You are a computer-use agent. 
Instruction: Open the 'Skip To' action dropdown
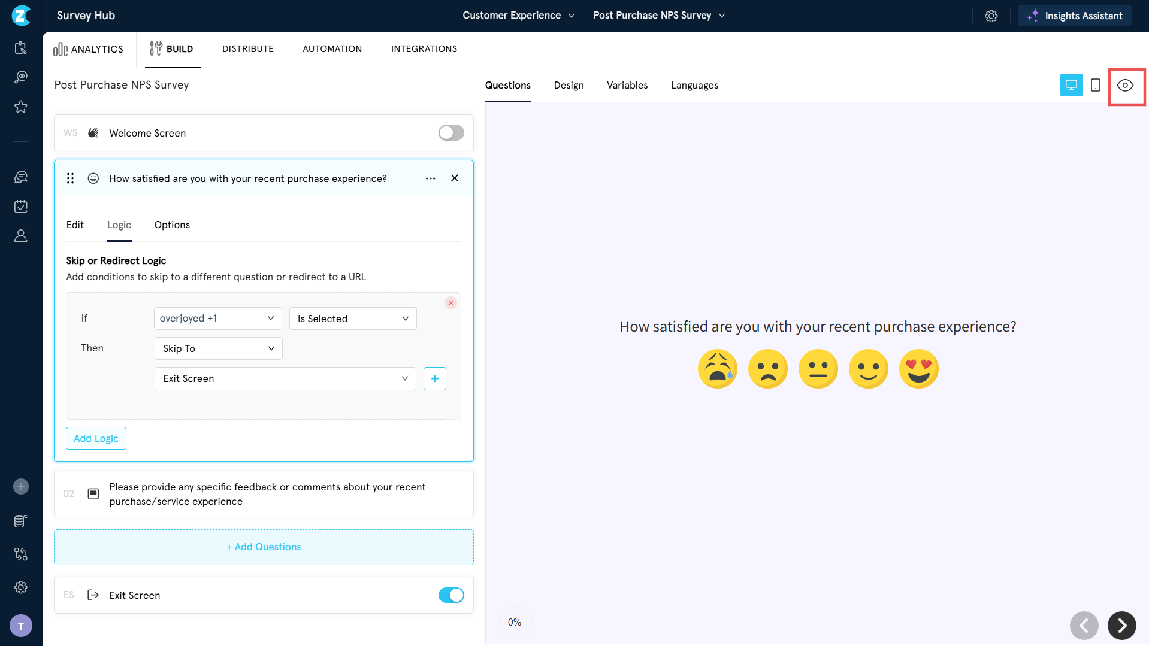click(218, 348)
